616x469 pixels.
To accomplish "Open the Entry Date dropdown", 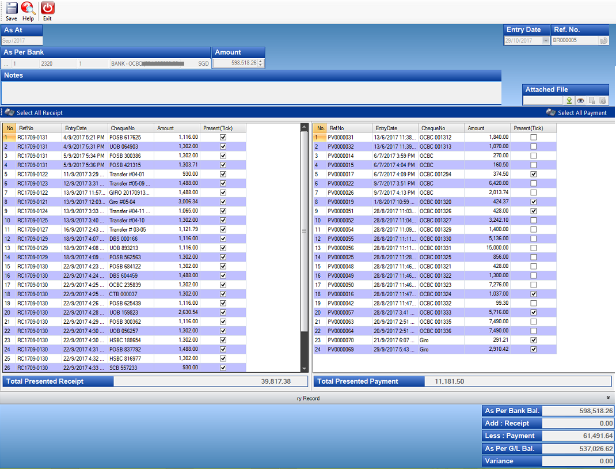I will click(x=545, y=41).
